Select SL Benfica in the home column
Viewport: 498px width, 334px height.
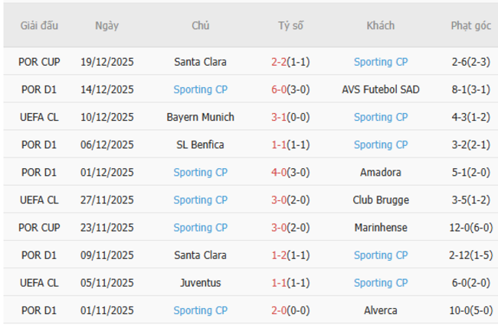200,144
